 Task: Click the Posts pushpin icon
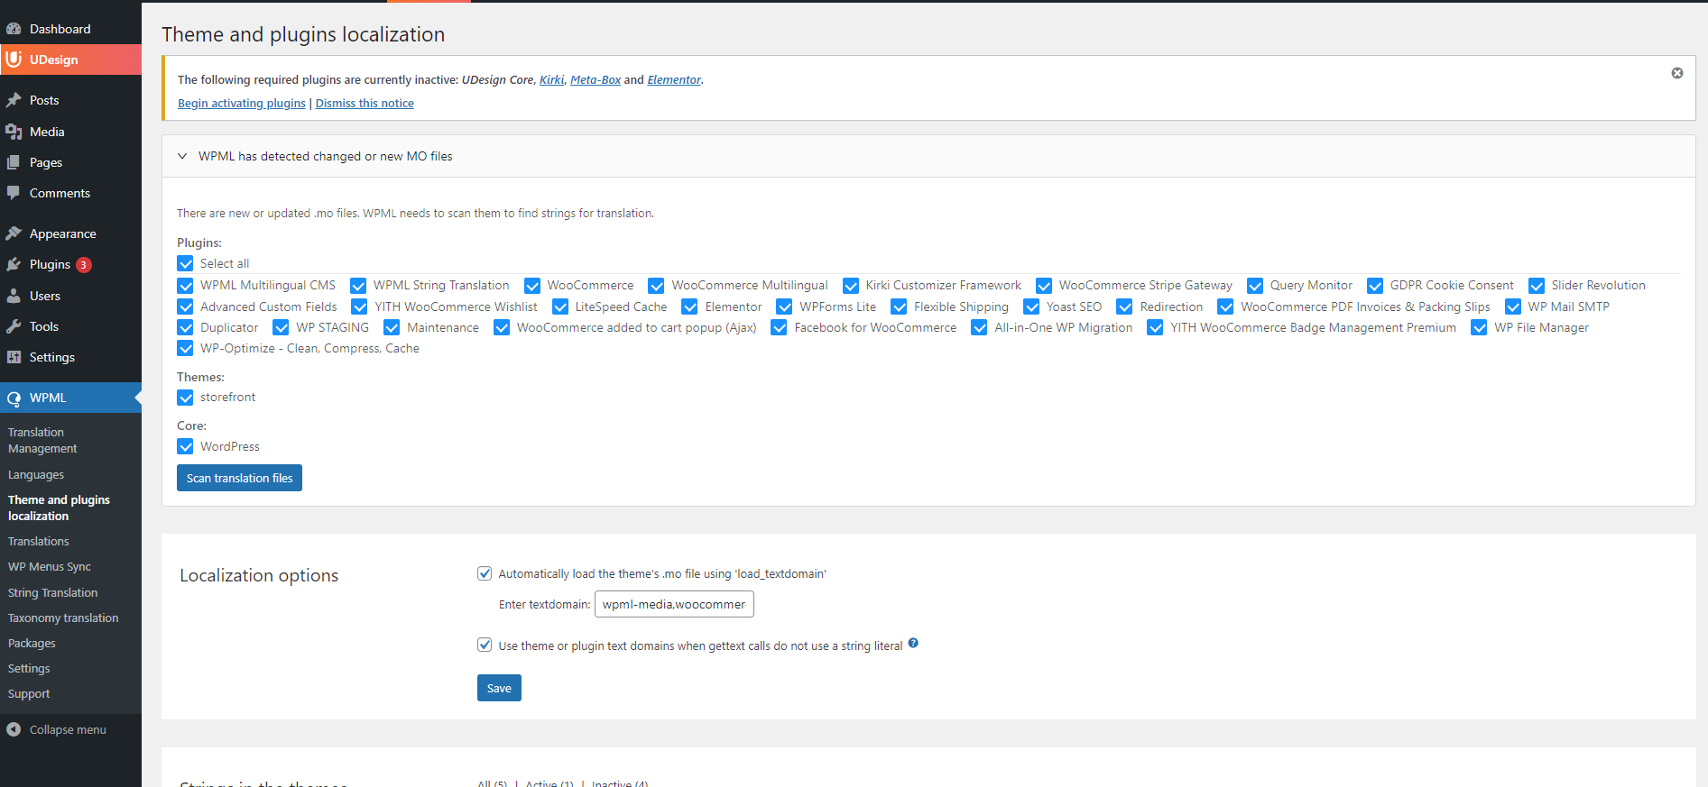click(x=14, y=100)
